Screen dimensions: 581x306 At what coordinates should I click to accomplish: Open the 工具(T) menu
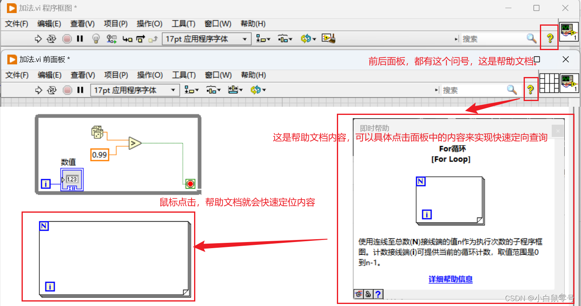click(x=183, y=24)
